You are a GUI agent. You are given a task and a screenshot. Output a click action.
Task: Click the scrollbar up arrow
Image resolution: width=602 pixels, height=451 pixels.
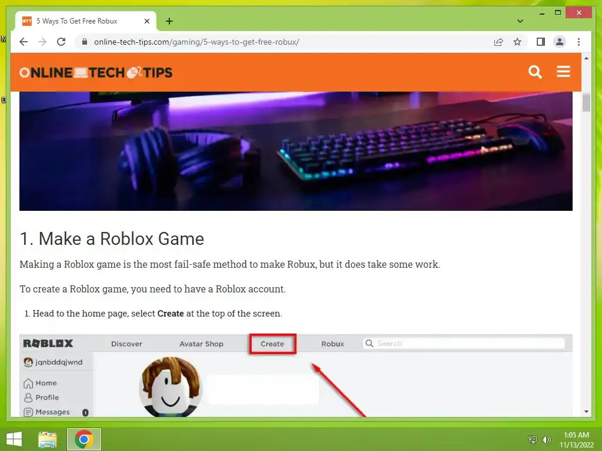coord(586,58)
